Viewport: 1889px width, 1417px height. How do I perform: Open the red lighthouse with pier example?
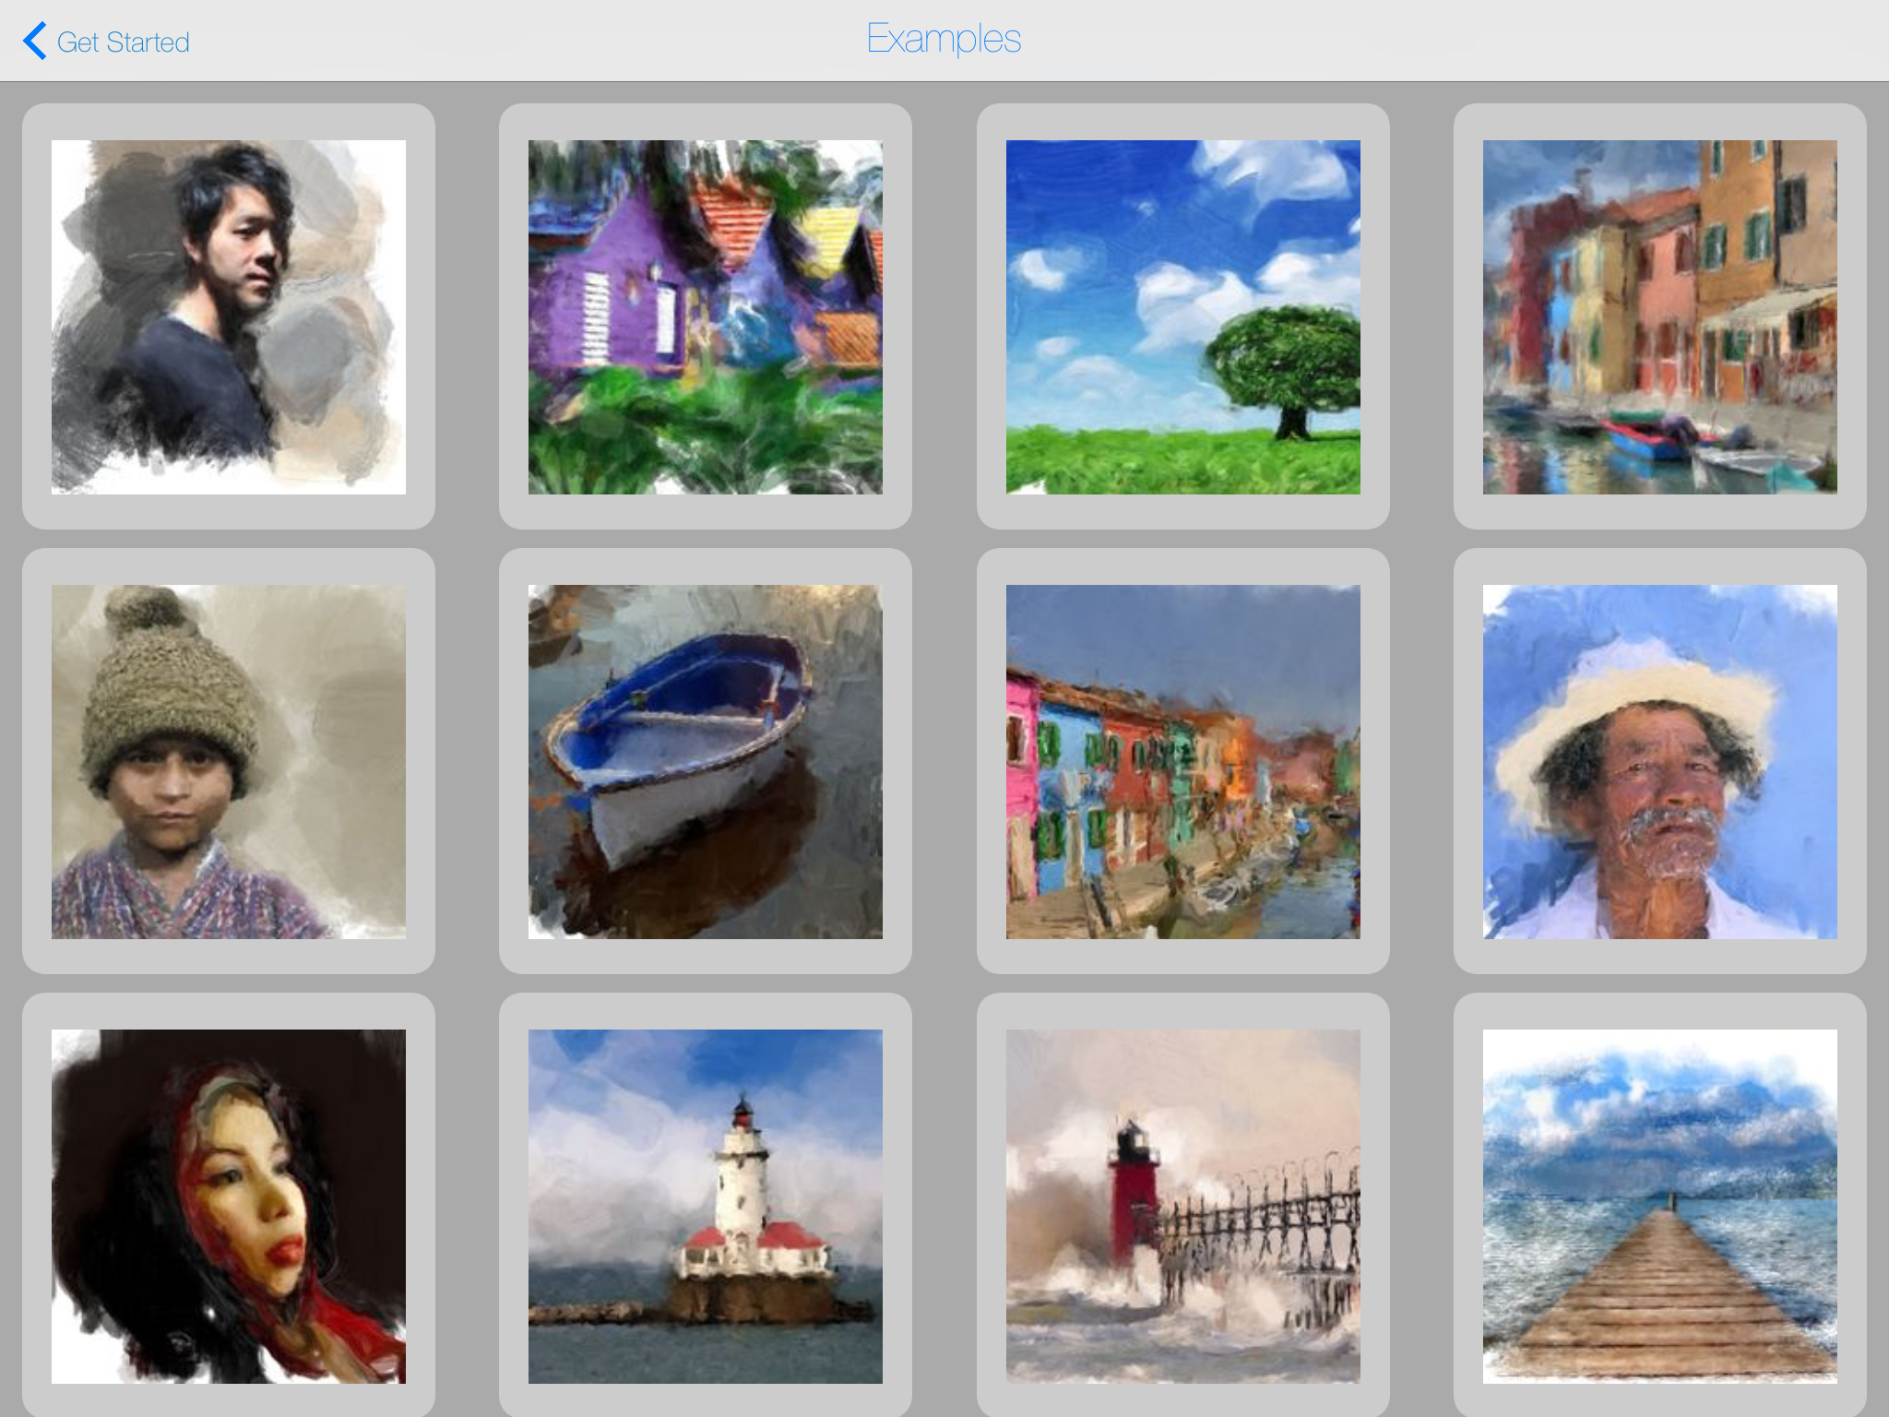click(x=1183, y=1206)
